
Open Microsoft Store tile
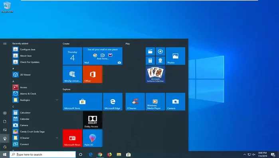tap(83, 101)
